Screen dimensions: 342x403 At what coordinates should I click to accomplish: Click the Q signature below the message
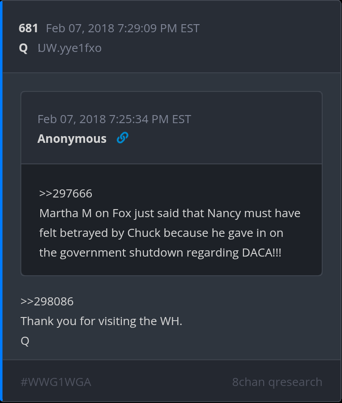25,341
